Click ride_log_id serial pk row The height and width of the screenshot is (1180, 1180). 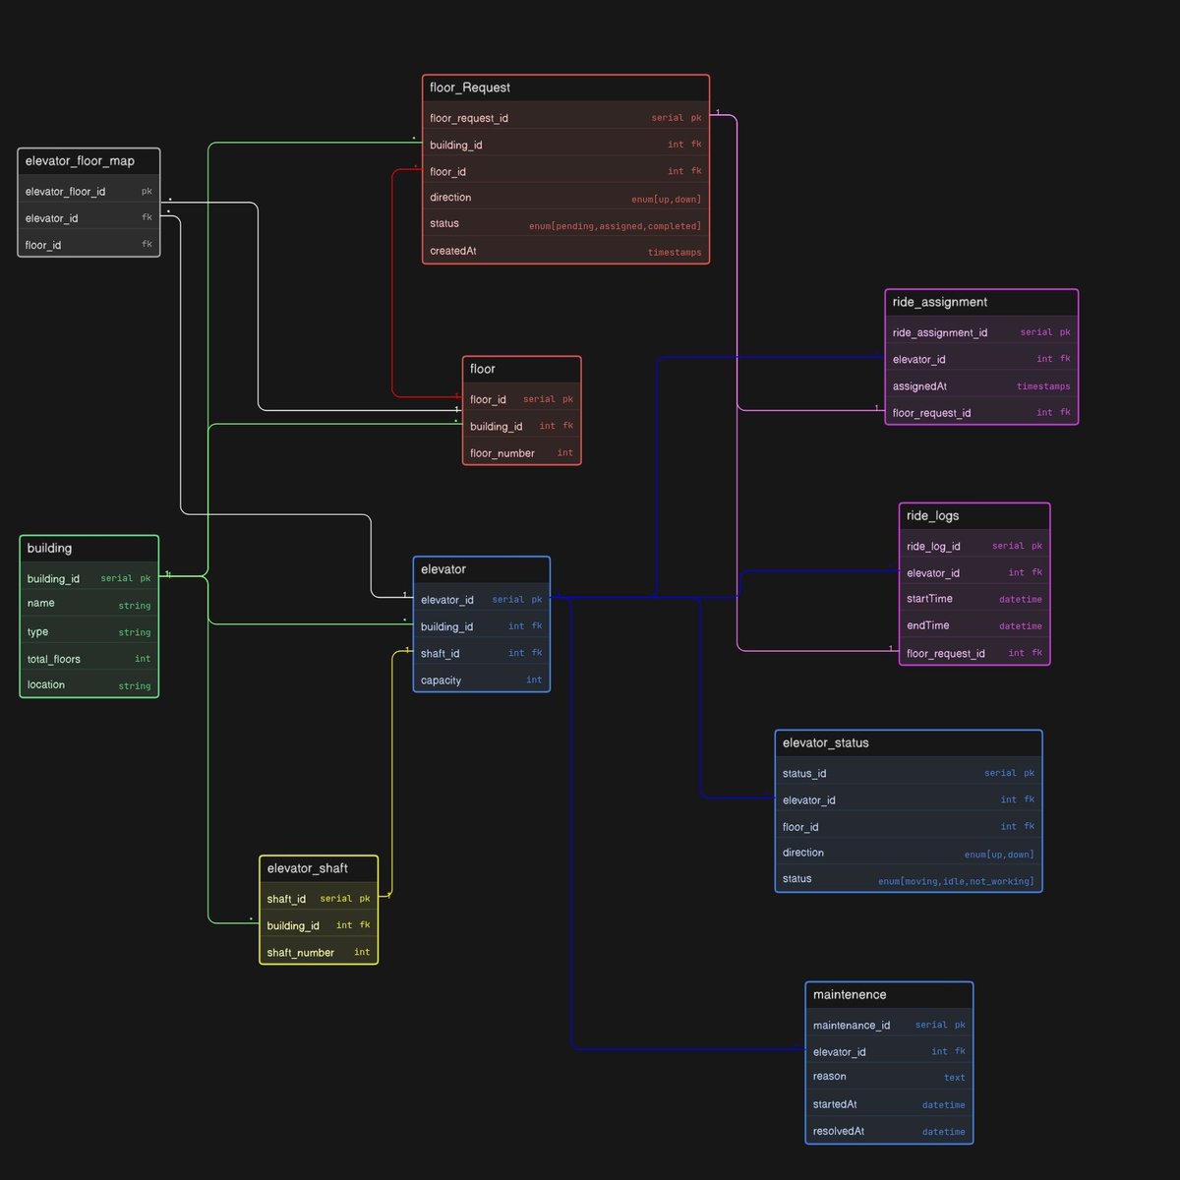[974, 546]
